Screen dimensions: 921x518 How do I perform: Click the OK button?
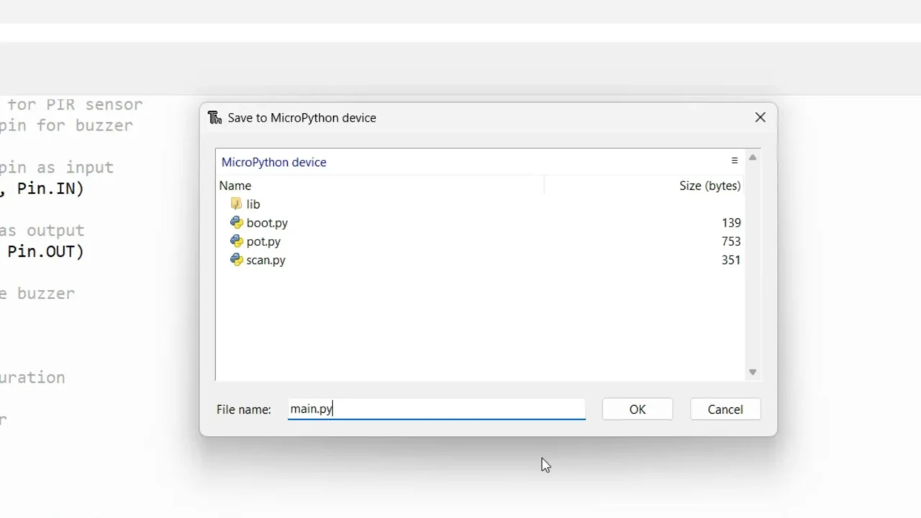pos(638,409)
